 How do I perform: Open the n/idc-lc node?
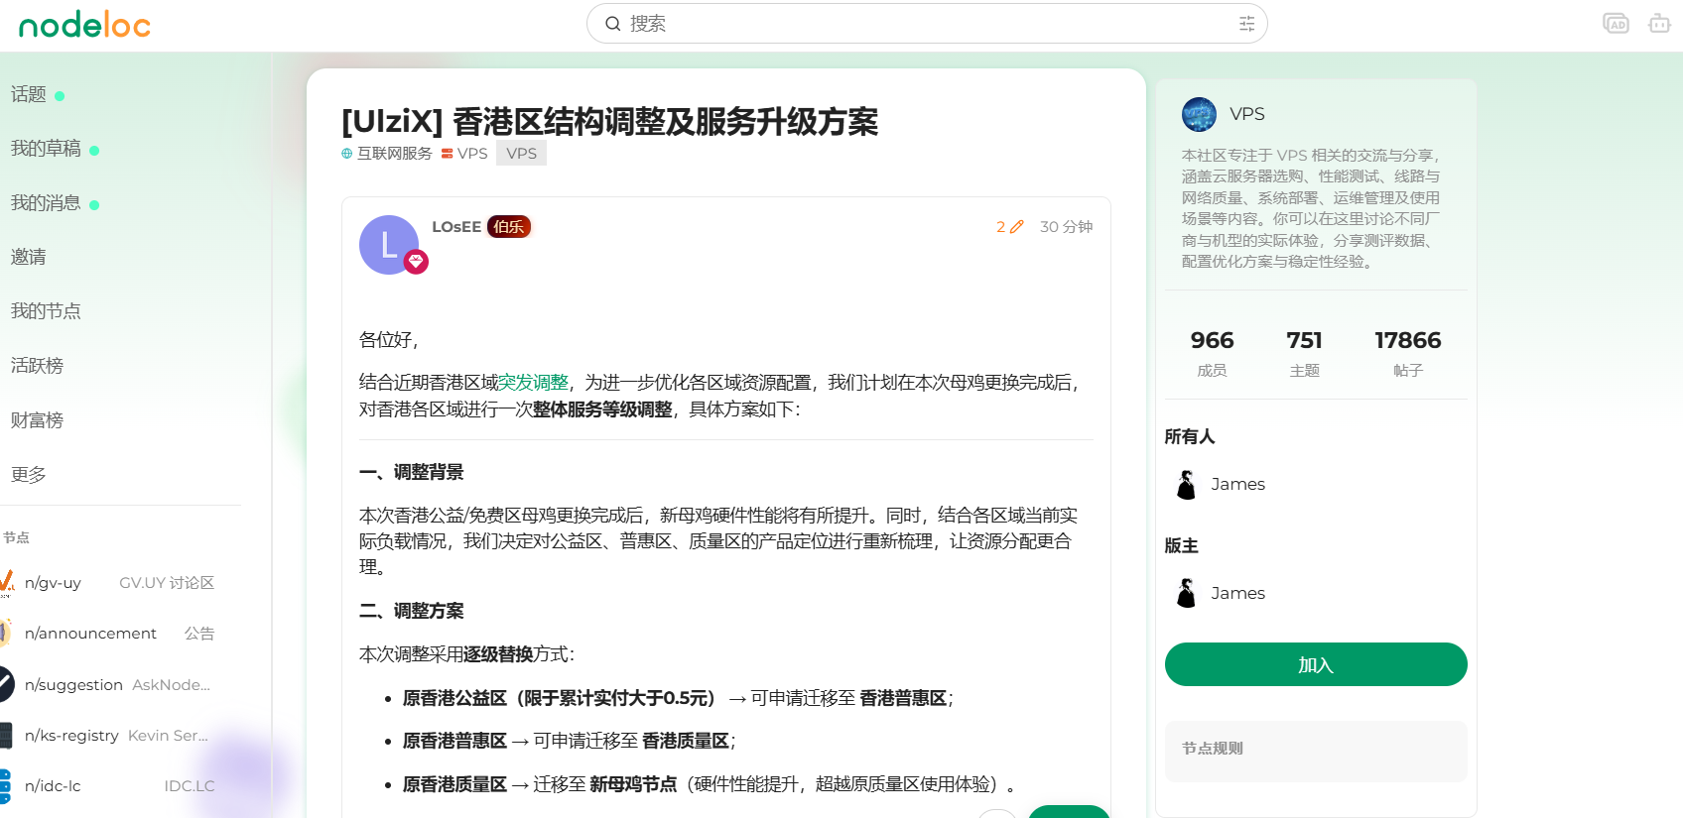point(53,786)
